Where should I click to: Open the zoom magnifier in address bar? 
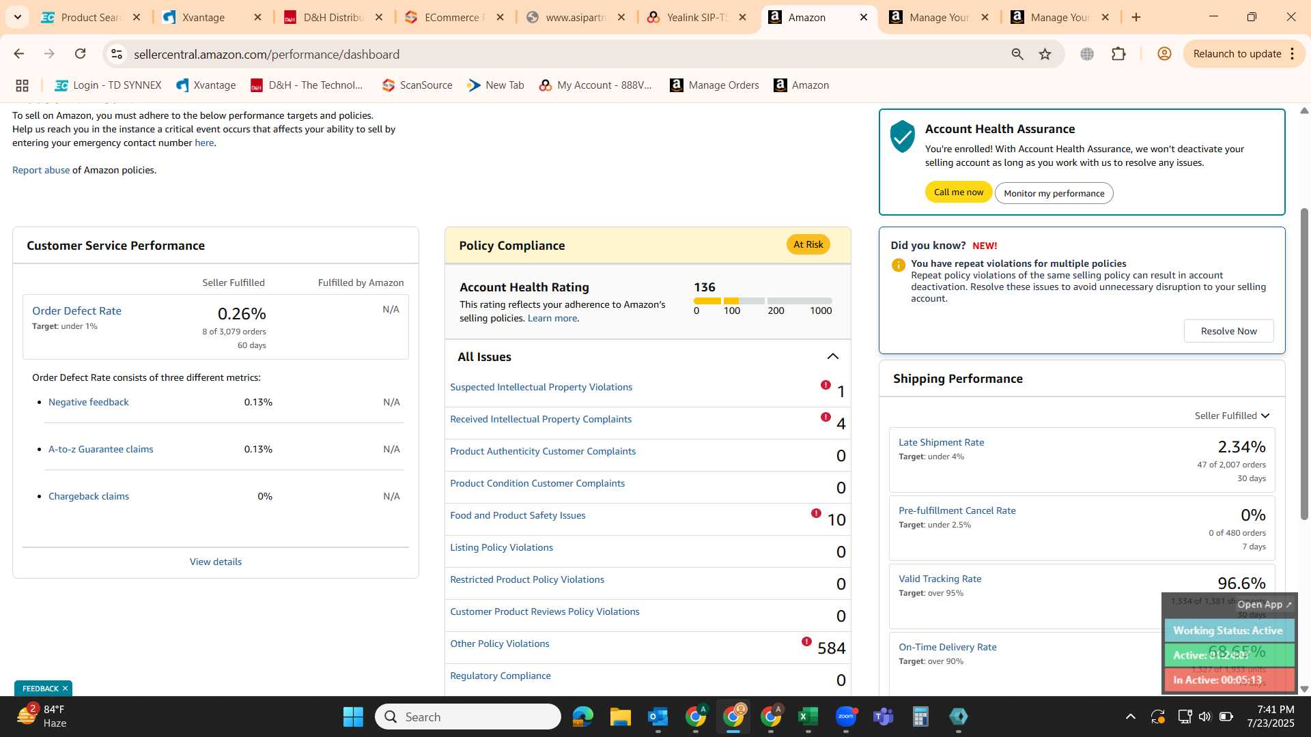[1017, 54]
